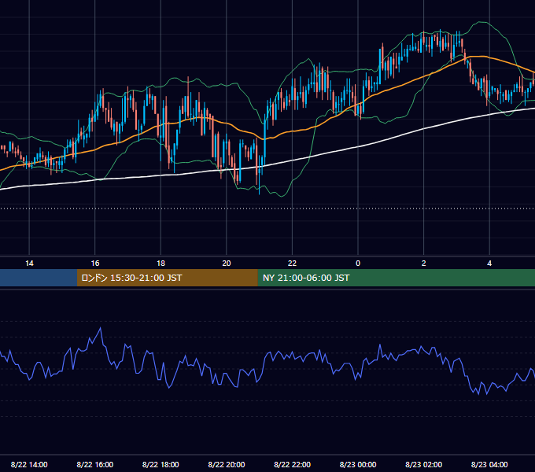Viewport: 535px width, 472px height.
Task: Click the 8/22 22:00 date label
Action: click(x=293, y=464)
